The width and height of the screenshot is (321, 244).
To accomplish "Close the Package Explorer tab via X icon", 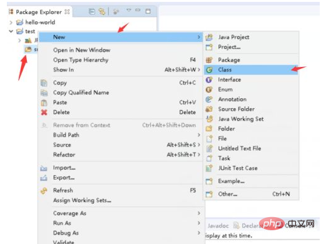I will coord(67,12).
